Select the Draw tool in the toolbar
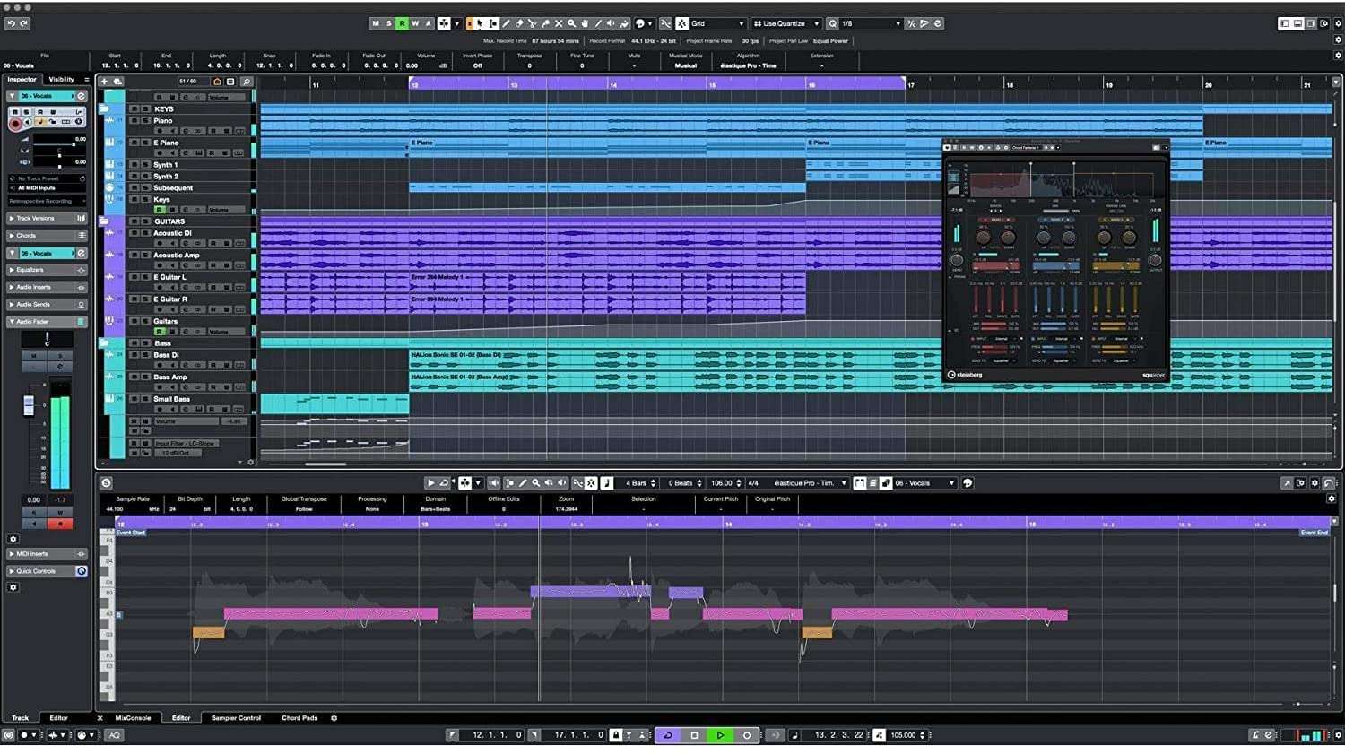This screenshot has width=1345, height=754. 506,23
